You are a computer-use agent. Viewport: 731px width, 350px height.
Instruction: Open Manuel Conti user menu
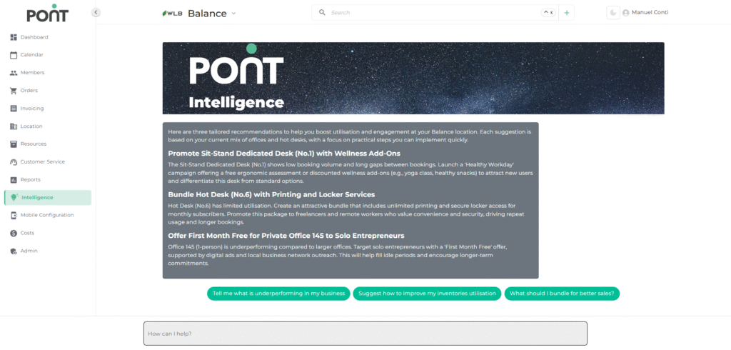[x=645, y=13]
